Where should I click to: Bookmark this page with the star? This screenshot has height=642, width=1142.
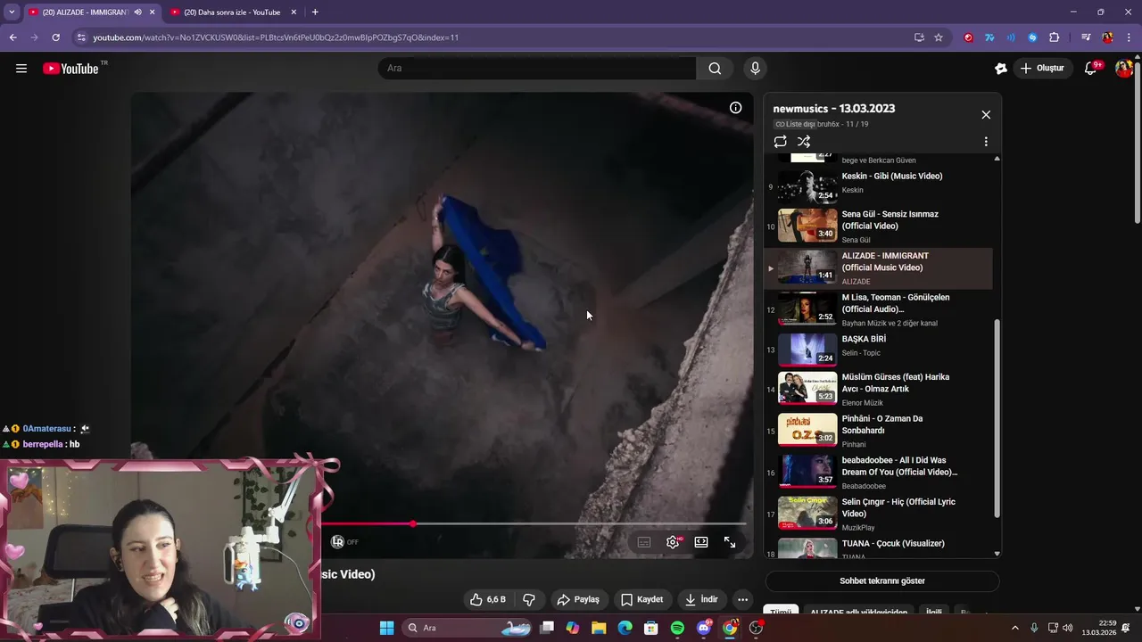pyautogui.click(x=939, y=37)
